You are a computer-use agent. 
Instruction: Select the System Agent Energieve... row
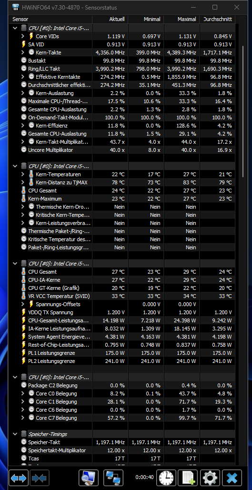click(122, 337)
